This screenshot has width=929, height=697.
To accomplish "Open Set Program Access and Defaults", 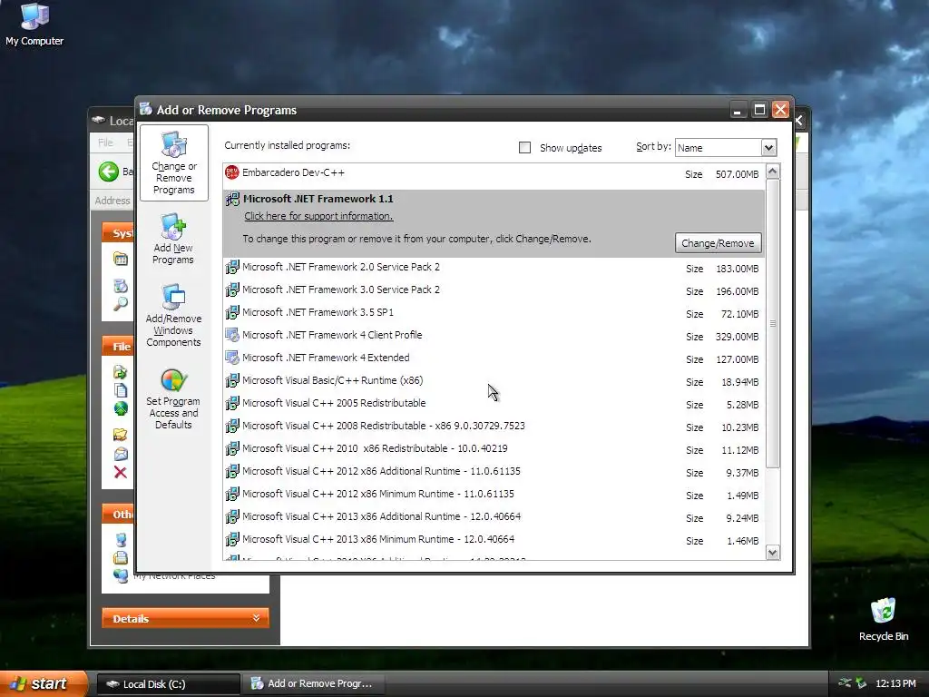I will tap(173, 398).
